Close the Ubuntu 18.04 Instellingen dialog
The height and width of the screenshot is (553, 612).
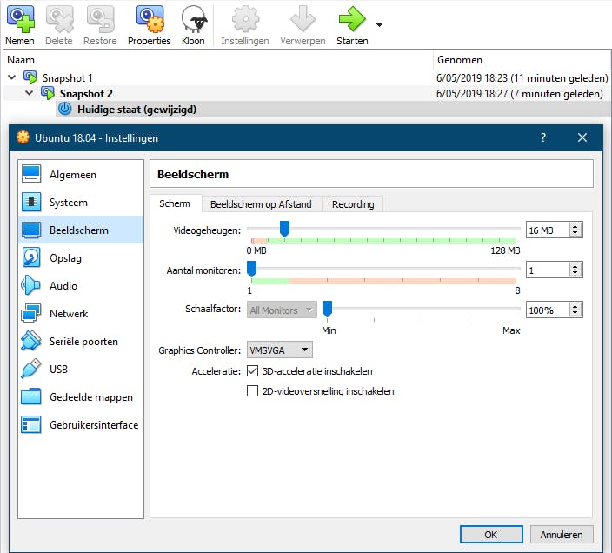coord(582,137)
